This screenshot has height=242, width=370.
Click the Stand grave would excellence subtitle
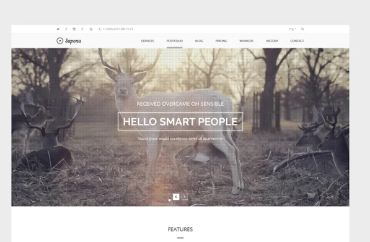pyautogui.click(x=180, y=139)
